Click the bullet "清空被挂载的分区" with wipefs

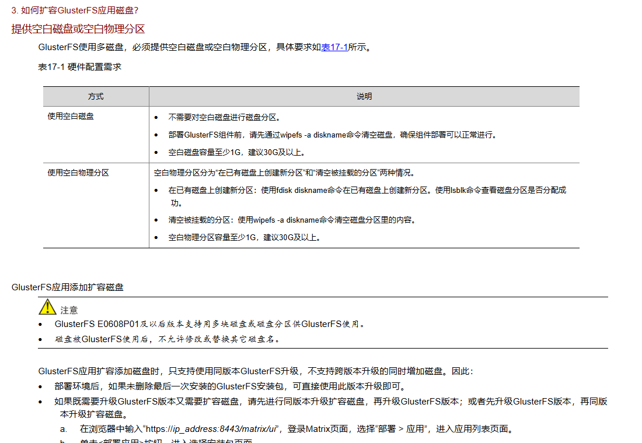coord(292,220)
